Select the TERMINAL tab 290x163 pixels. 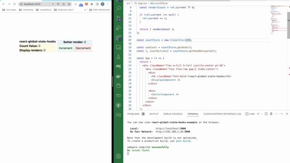pos(193,114)
